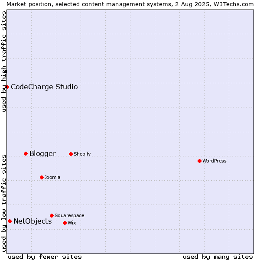Select the 'NetObjects' label
Image resolution: width=260 pixels, height=260 pixels.
[32, 221]
